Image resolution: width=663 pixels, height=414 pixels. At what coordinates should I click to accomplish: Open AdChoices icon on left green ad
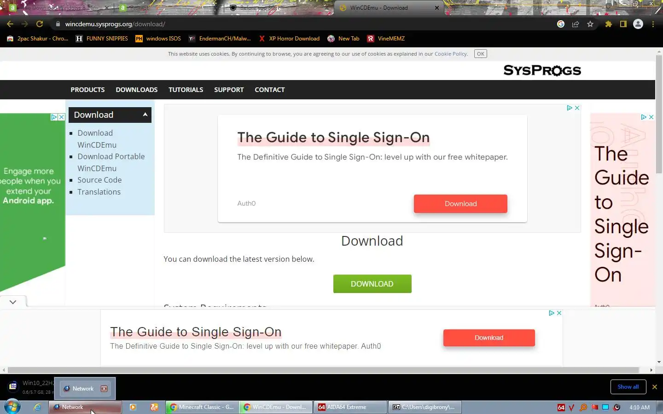click(x=54, y=117)
